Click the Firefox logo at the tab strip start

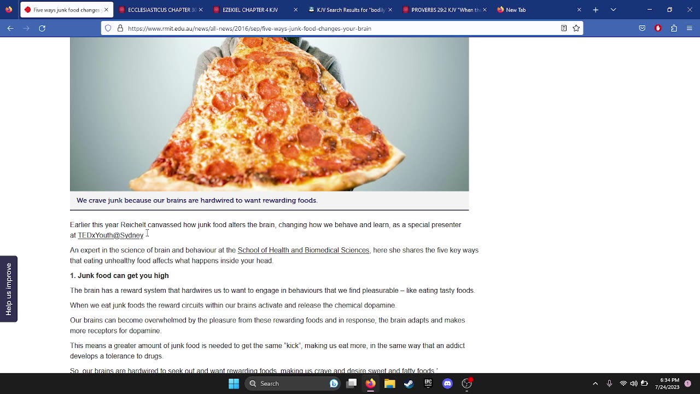pos(9,10)
